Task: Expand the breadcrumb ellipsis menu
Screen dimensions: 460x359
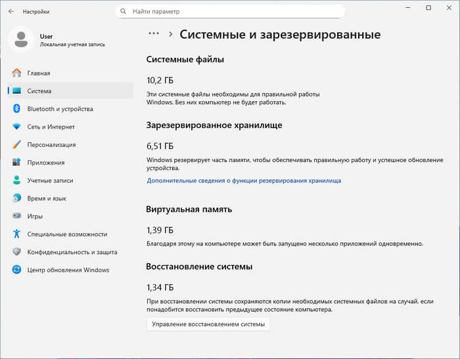Action: [x=154, y=33]
